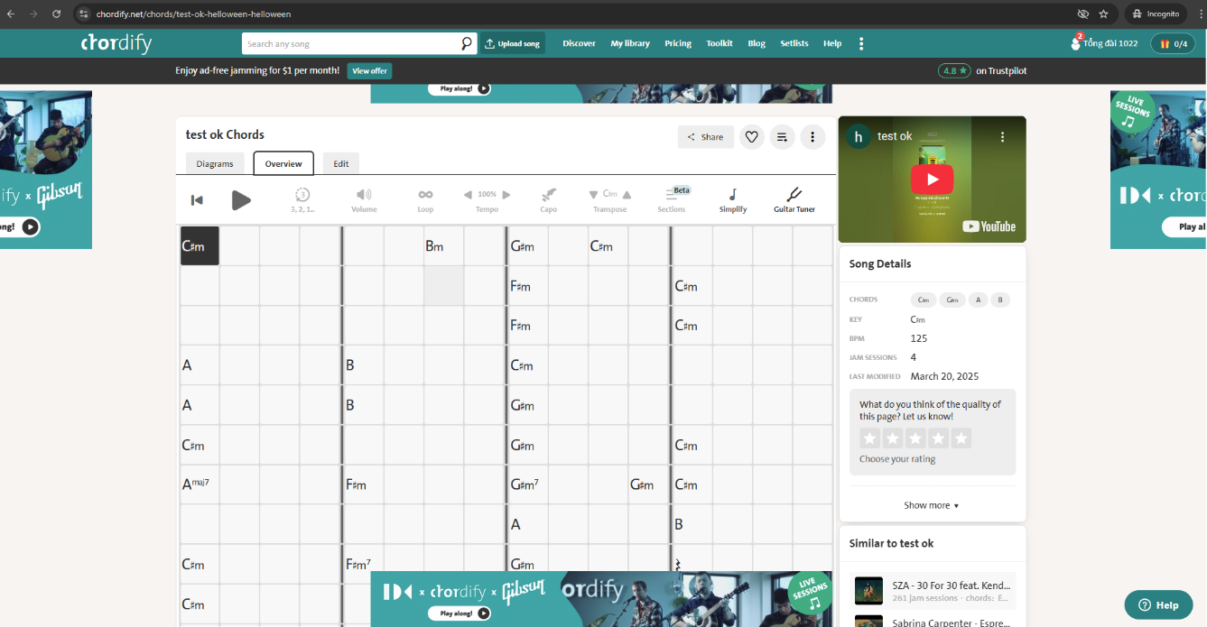Toggle the 3, 2, 1 count-in
The height and width of the screenshot is (627, 1207).
tap(302, 199)
